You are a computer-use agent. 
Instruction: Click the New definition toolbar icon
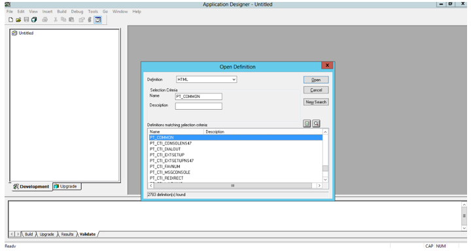11,20
